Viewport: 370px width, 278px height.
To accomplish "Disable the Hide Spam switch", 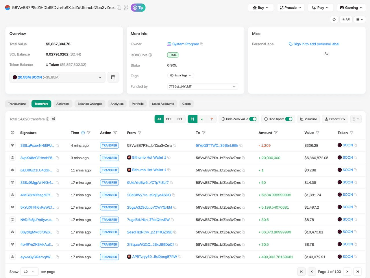I will click(288, 119).
